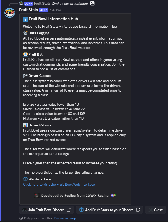Click the checkered flag icon by Driver Classes

pos(25,76)
